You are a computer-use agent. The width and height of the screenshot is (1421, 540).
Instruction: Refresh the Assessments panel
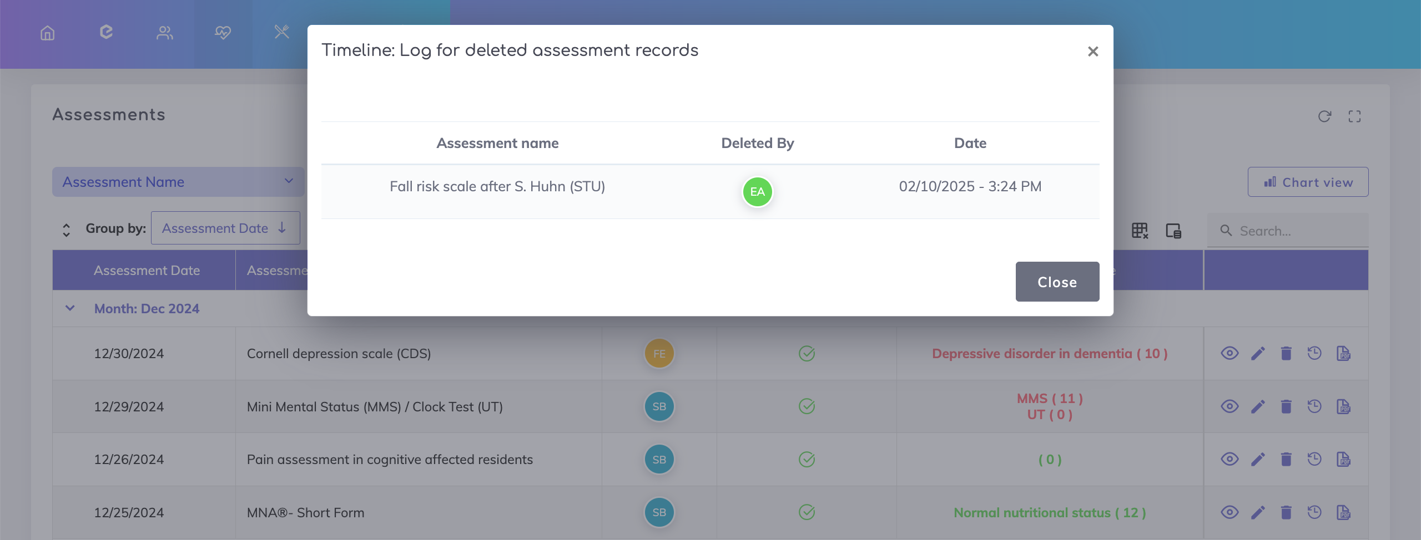(1325, 116)
